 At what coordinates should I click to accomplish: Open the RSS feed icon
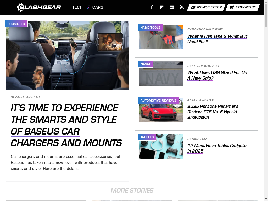pyautogui.click(x=182, y=7)
